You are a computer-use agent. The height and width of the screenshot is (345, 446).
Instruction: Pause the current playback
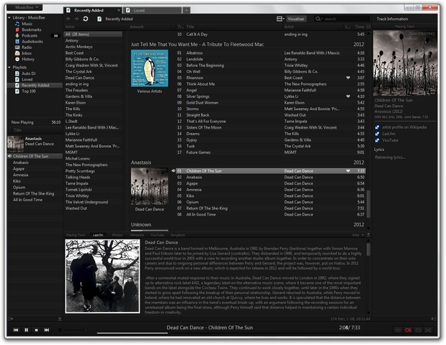26,330
